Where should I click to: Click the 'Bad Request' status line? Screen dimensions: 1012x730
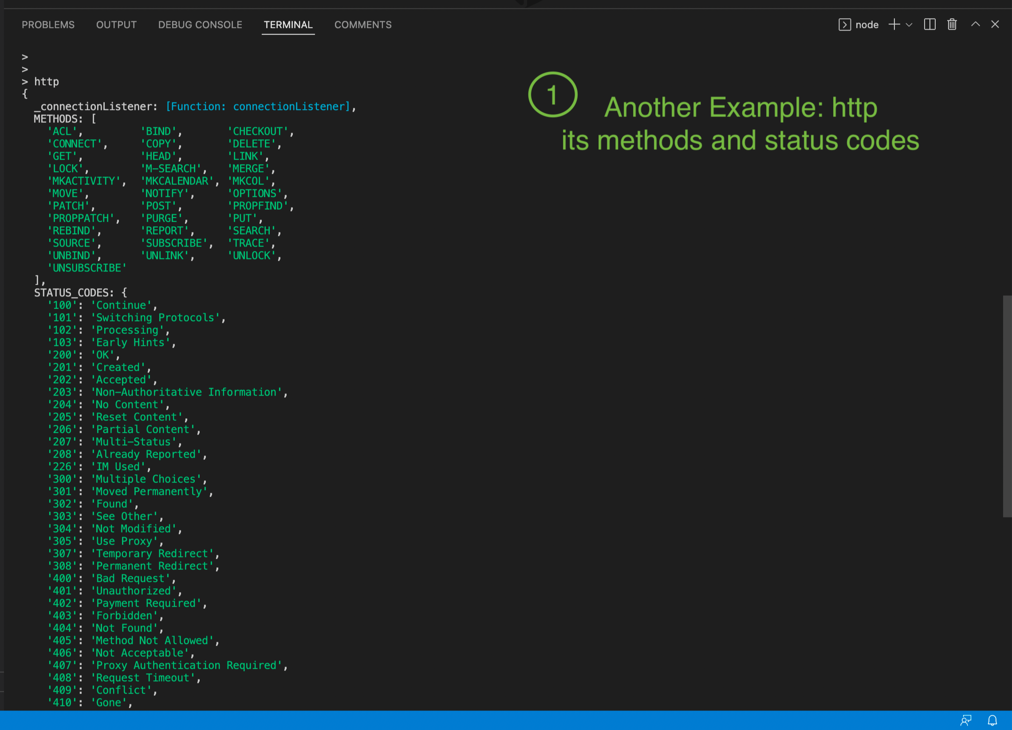[x=111, y=579]
